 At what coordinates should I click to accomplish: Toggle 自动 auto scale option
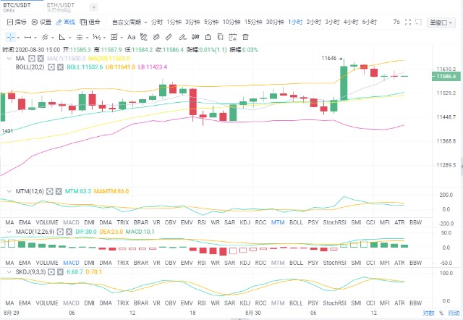(x=454, y=313)
